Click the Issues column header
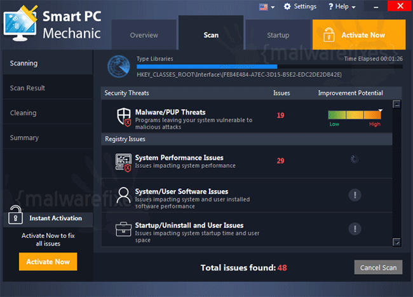The width and height of the screenshot is (413, 297). click(x=281, y=93)
